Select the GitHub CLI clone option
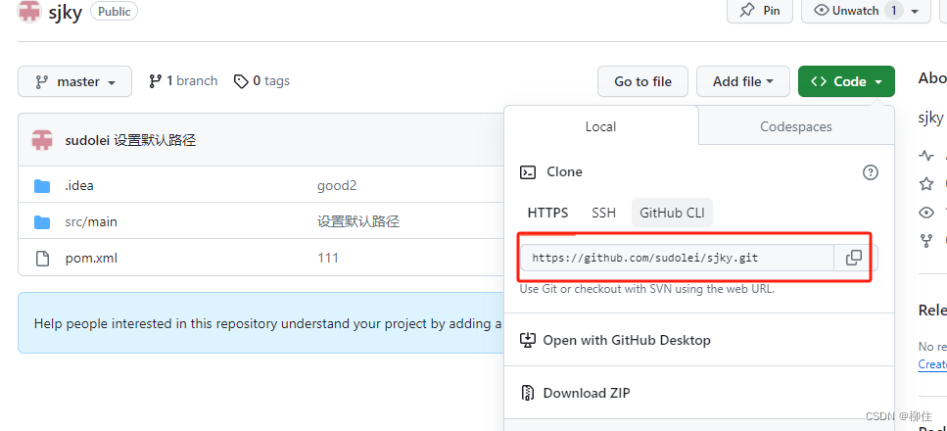The width and height of the screenshot is (947, 431). [x=672, y=213]
